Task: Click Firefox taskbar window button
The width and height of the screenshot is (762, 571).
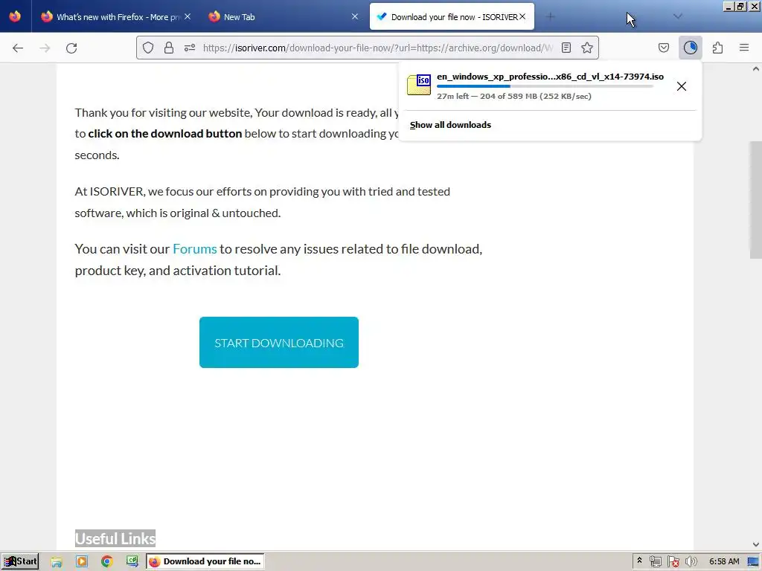Action: tap(205, 561)
